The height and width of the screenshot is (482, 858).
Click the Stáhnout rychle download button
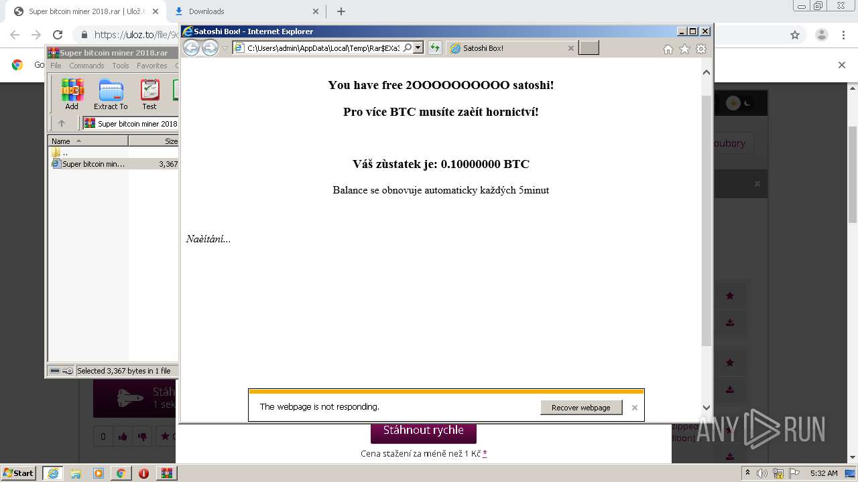pyautogui.click(x=423, y=430)
